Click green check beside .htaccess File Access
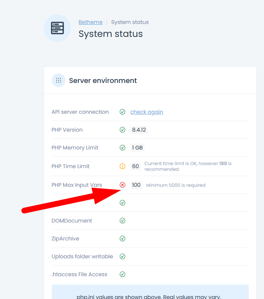This screenshot has height=299, width=264. pos(122,274)
